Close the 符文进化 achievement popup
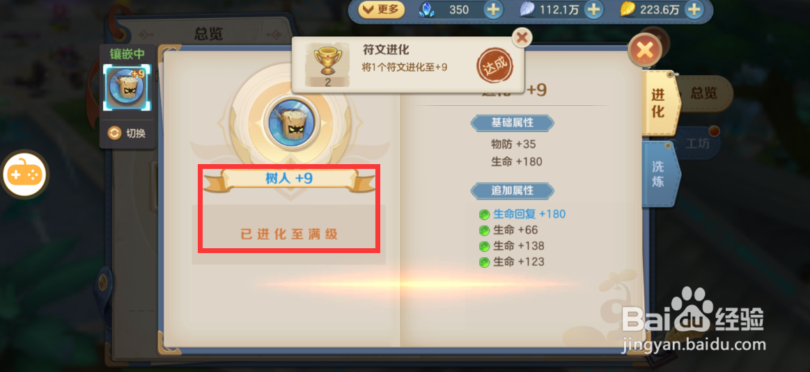 pos(522,37)
